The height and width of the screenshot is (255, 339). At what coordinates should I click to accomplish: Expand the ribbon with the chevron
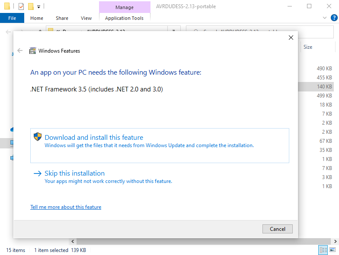click(x=324, y=18)
